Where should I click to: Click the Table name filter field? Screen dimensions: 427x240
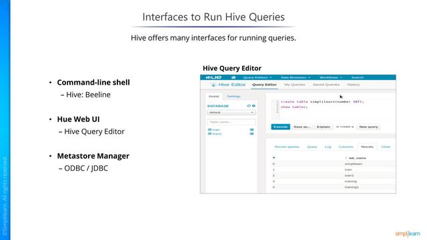coord(232,122)
